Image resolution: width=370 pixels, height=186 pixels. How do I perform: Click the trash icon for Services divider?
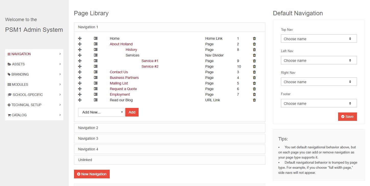[254, 55]
